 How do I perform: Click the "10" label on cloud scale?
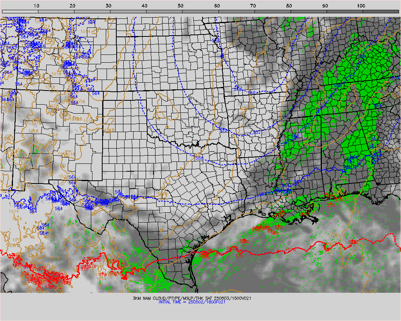point(36,6)
